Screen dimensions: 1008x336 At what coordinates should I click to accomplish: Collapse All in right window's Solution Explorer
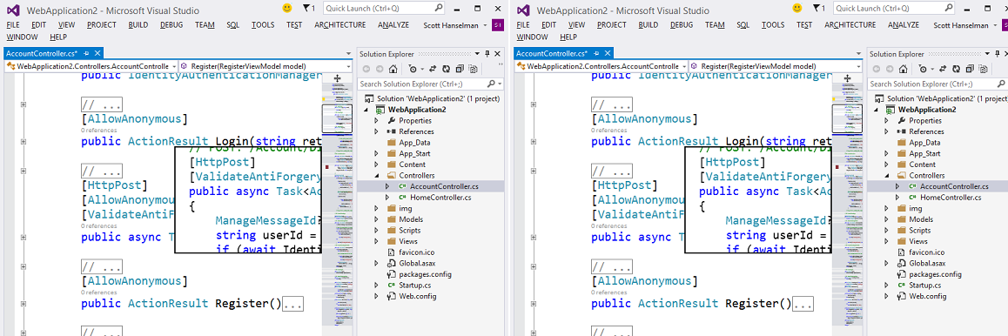coord(970,69)
